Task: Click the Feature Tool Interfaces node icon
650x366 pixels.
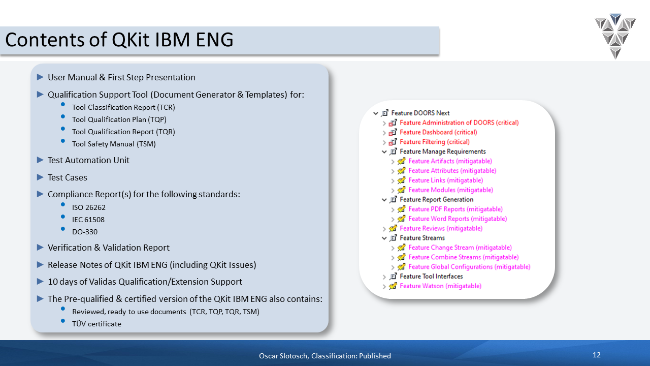Action: point(393,277)
